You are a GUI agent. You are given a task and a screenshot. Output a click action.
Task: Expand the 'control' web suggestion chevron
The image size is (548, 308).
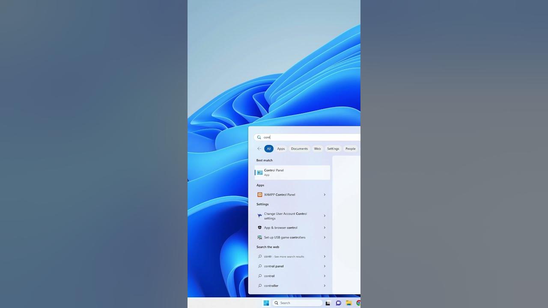(325, 276)
